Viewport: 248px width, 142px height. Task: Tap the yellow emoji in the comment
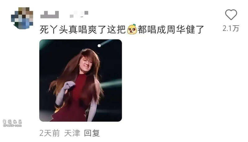point(132,29)
